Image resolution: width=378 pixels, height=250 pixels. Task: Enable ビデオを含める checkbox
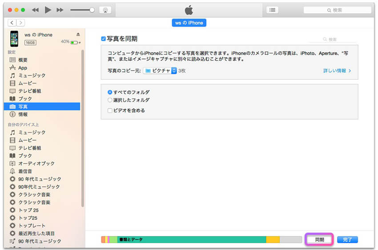point(110,110)
